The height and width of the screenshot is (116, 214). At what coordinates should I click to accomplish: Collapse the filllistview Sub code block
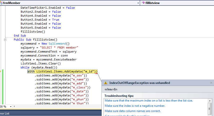click(5, 40)
